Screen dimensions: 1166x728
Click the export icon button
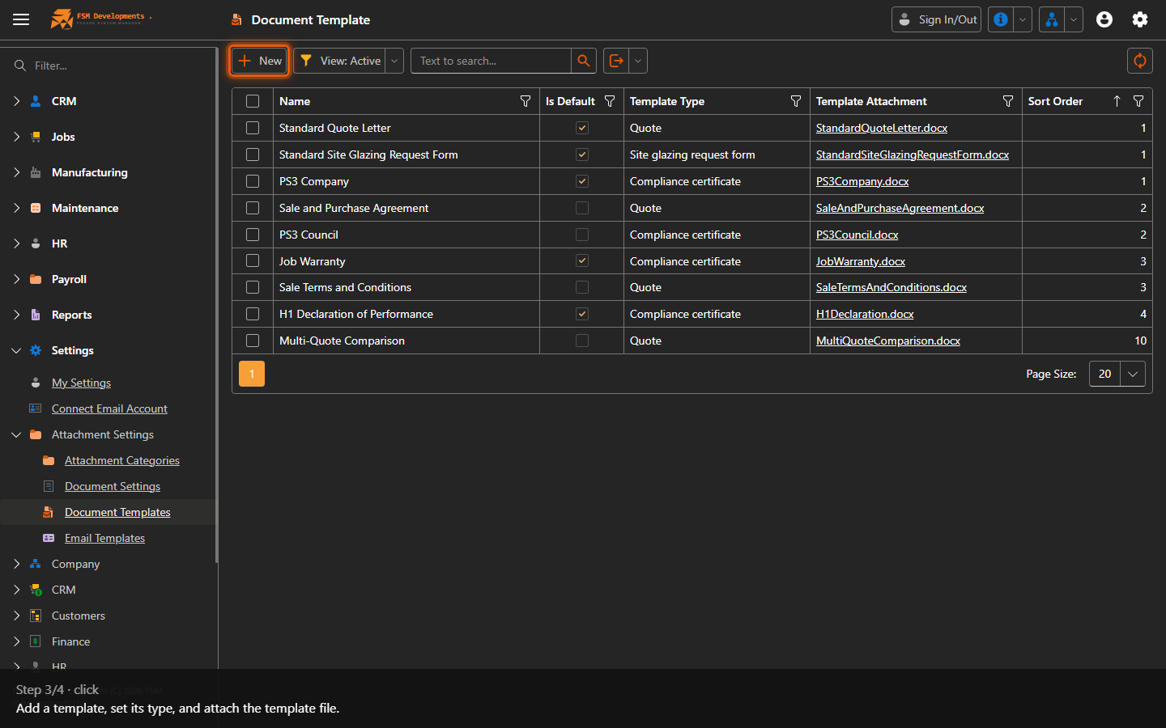click(616, 61)
